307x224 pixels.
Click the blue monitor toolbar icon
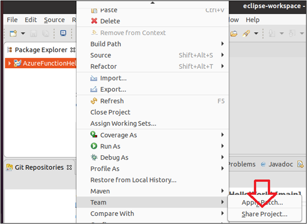pyautogui.click(x=63, y=33)
